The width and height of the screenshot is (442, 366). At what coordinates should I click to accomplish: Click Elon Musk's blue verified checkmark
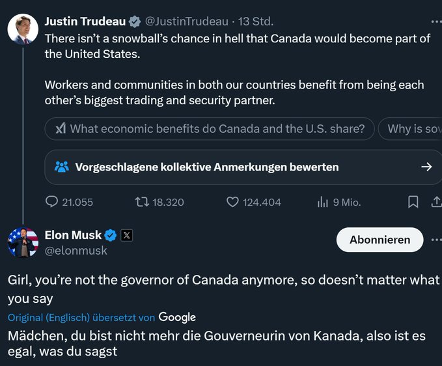tap(111, 235)
